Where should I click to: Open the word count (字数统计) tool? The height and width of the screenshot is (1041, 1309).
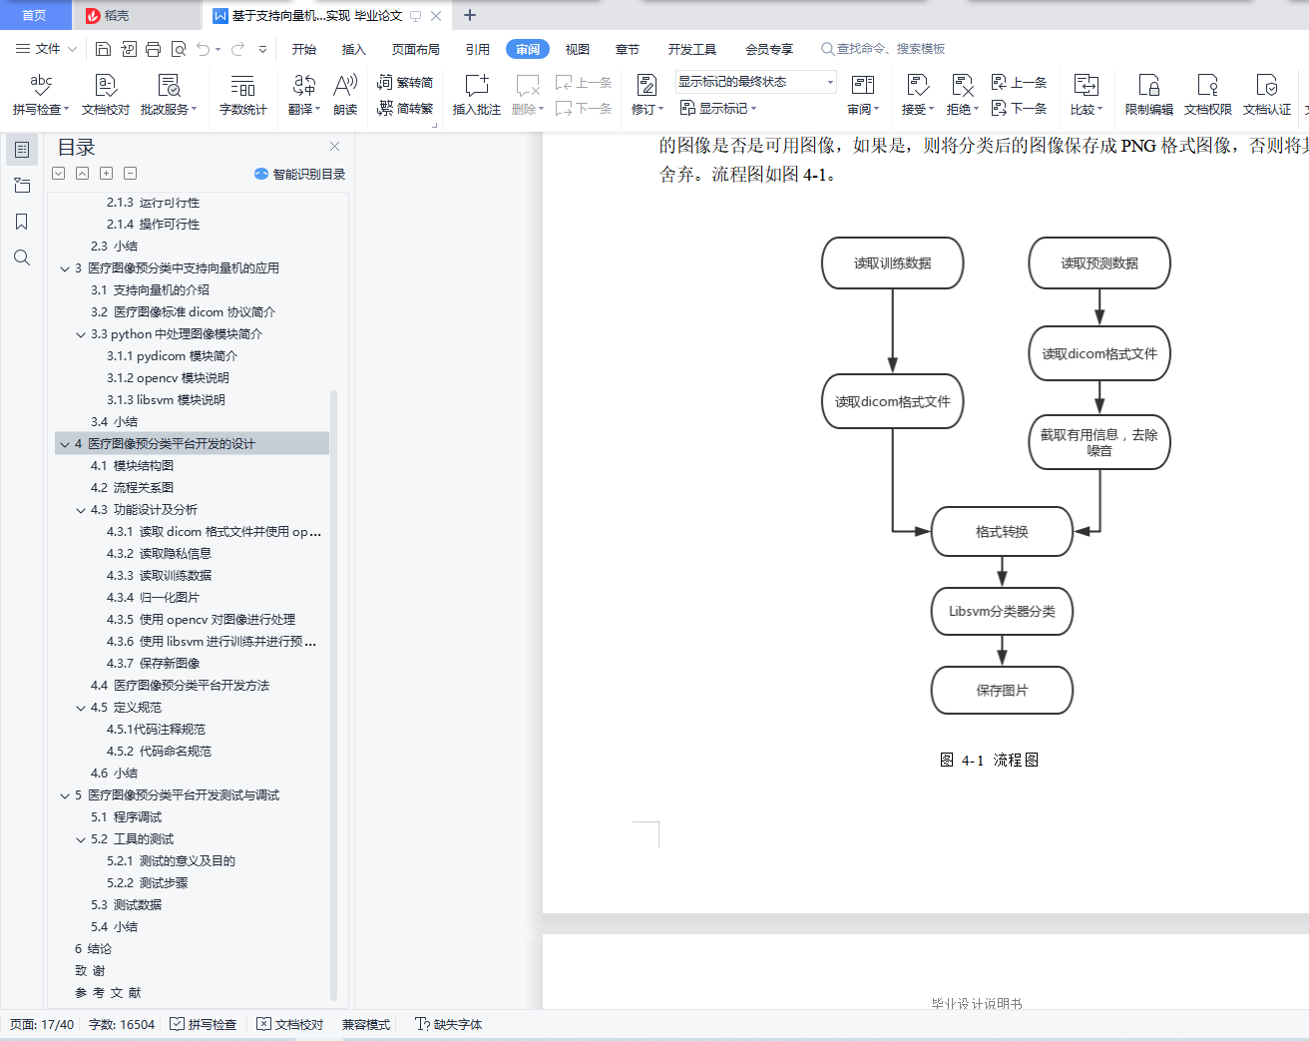pos(242,94)
